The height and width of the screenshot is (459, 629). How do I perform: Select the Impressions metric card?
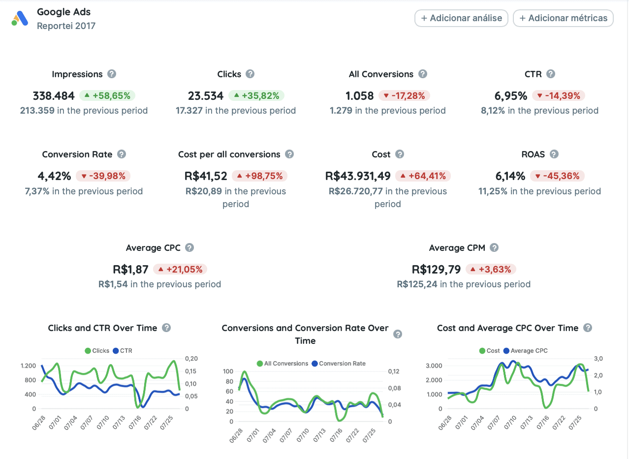point(84,93)
